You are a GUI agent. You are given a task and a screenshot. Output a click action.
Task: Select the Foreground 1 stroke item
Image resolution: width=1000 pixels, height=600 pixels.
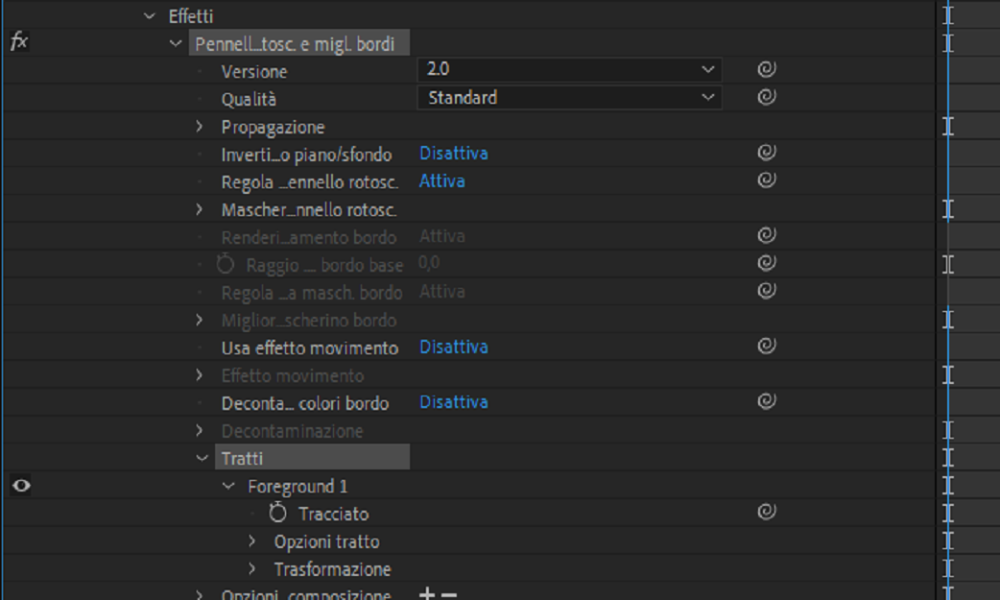298,487
